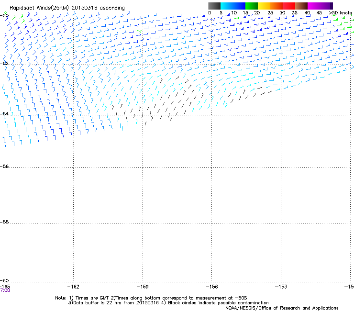Viewport: 354px width, 311px height.
Task: Click the 'NOAA/NESDIS/Office of Research and Applications' credit
Action: [x=282, y=308]
